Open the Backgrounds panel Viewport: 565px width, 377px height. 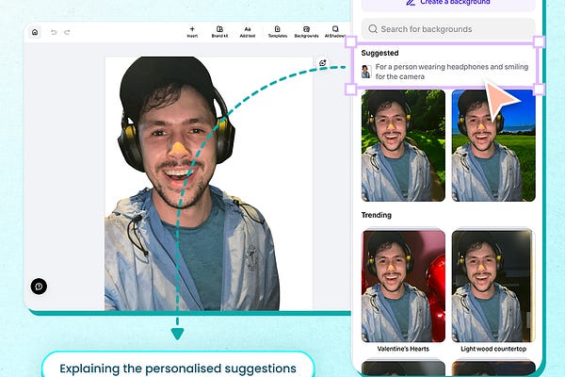[x=306, y=32]
